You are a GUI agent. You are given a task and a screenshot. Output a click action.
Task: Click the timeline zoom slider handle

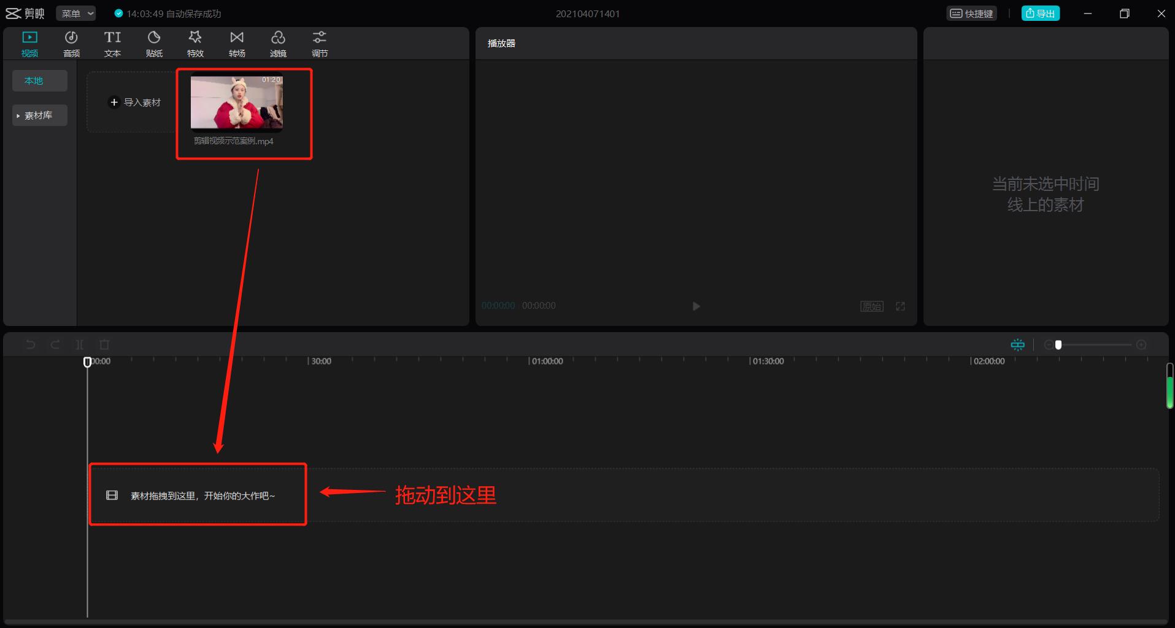tap(1058, 345)
